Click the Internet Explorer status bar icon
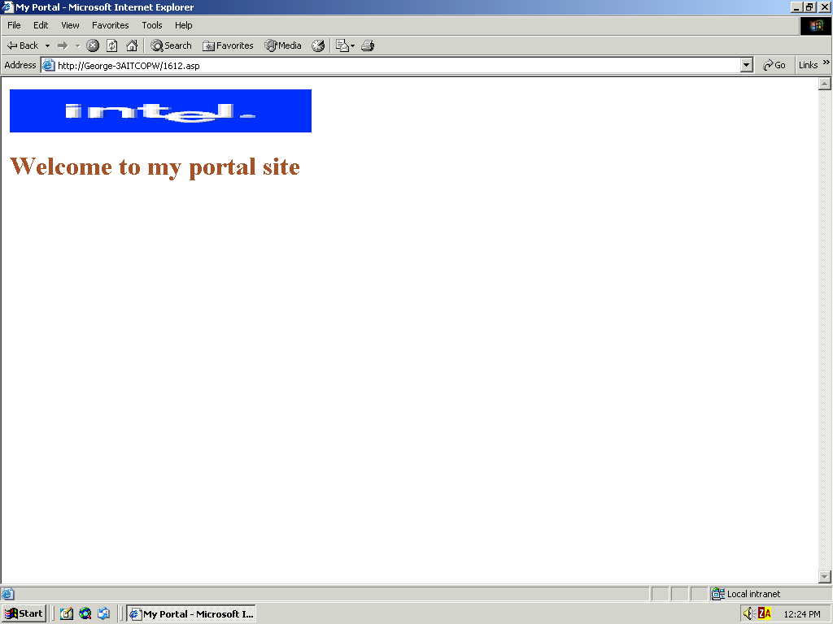 pos(7,594)
